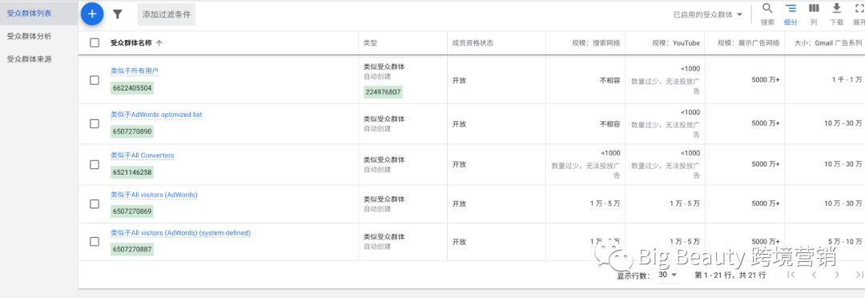The width and height of the screenshot is (865, 298).
Task: Click the 规模：YouTube column header
Action: [x=676, y=43]
